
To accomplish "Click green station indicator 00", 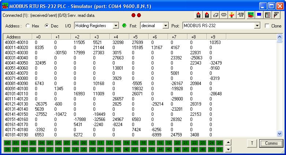I will (7, 143).
